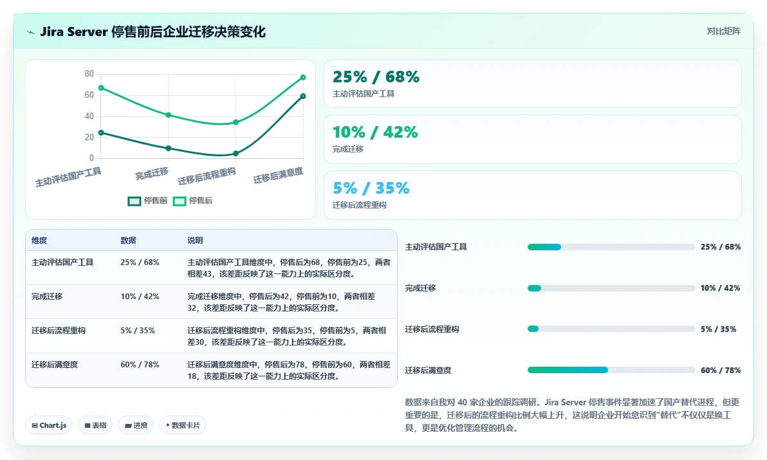Click the 25% / 68% progress value label
This screenshot has height=460, width=767.
coord(721,247)
